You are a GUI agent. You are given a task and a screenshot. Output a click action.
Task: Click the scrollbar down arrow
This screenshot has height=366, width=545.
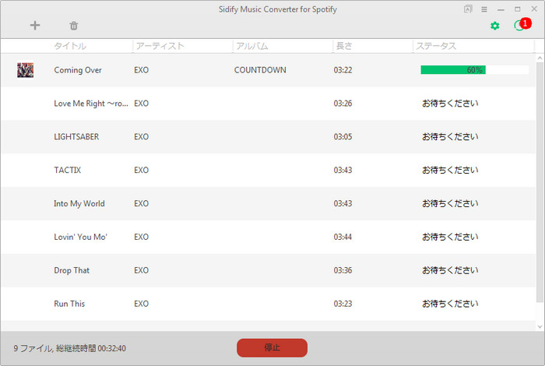coord(540,326)
